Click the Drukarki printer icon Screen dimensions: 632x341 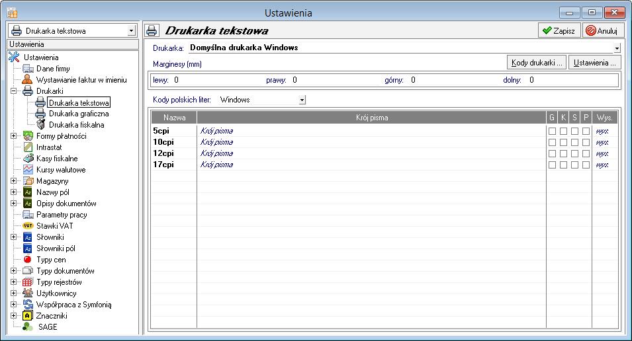28,91
